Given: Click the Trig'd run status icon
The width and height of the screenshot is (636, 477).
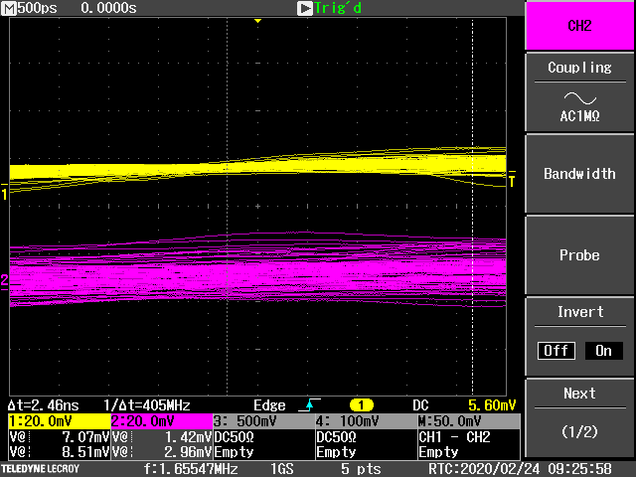Looking at the screenshot, I should tap(305, 8).
